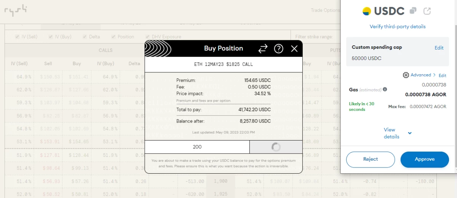Expand View details chevron
Image resolution: width=457 pixels, height=198 pixels.
click(x=410, y=133)
